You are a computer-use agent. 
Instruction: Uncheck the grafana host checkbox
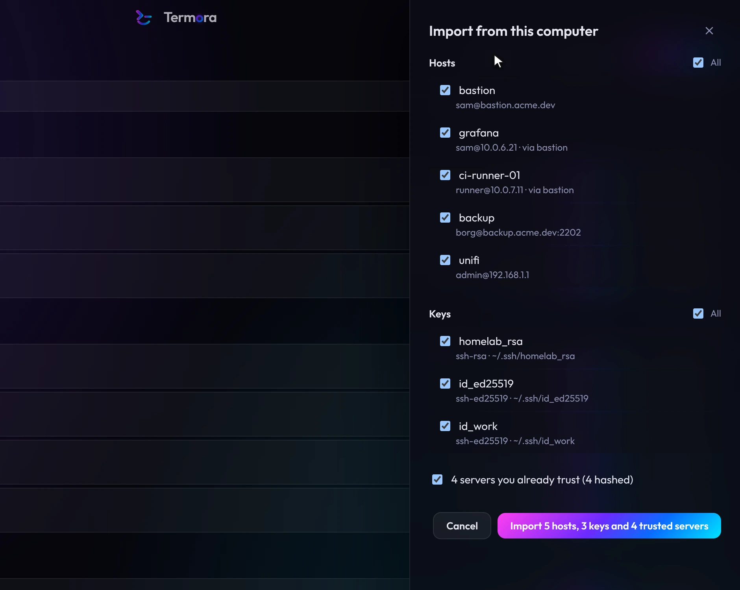click(x=445, y=133)
